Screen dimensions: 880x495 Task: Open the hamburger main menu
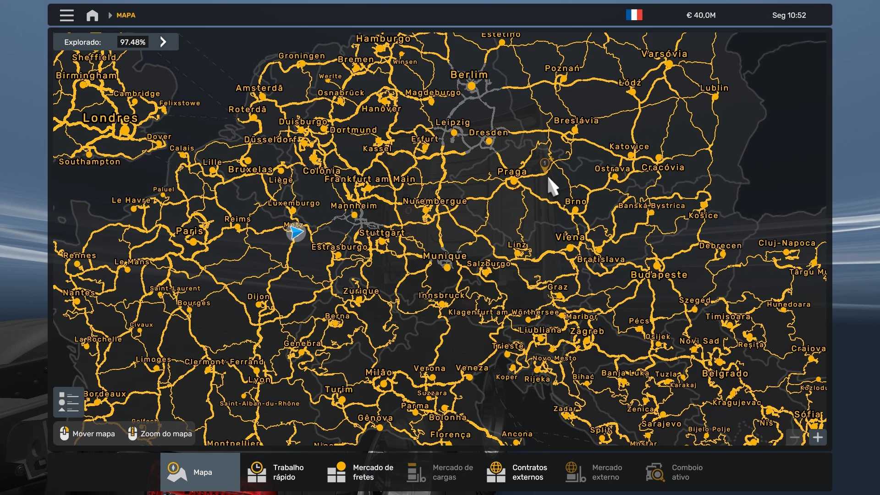pos(66,15)
